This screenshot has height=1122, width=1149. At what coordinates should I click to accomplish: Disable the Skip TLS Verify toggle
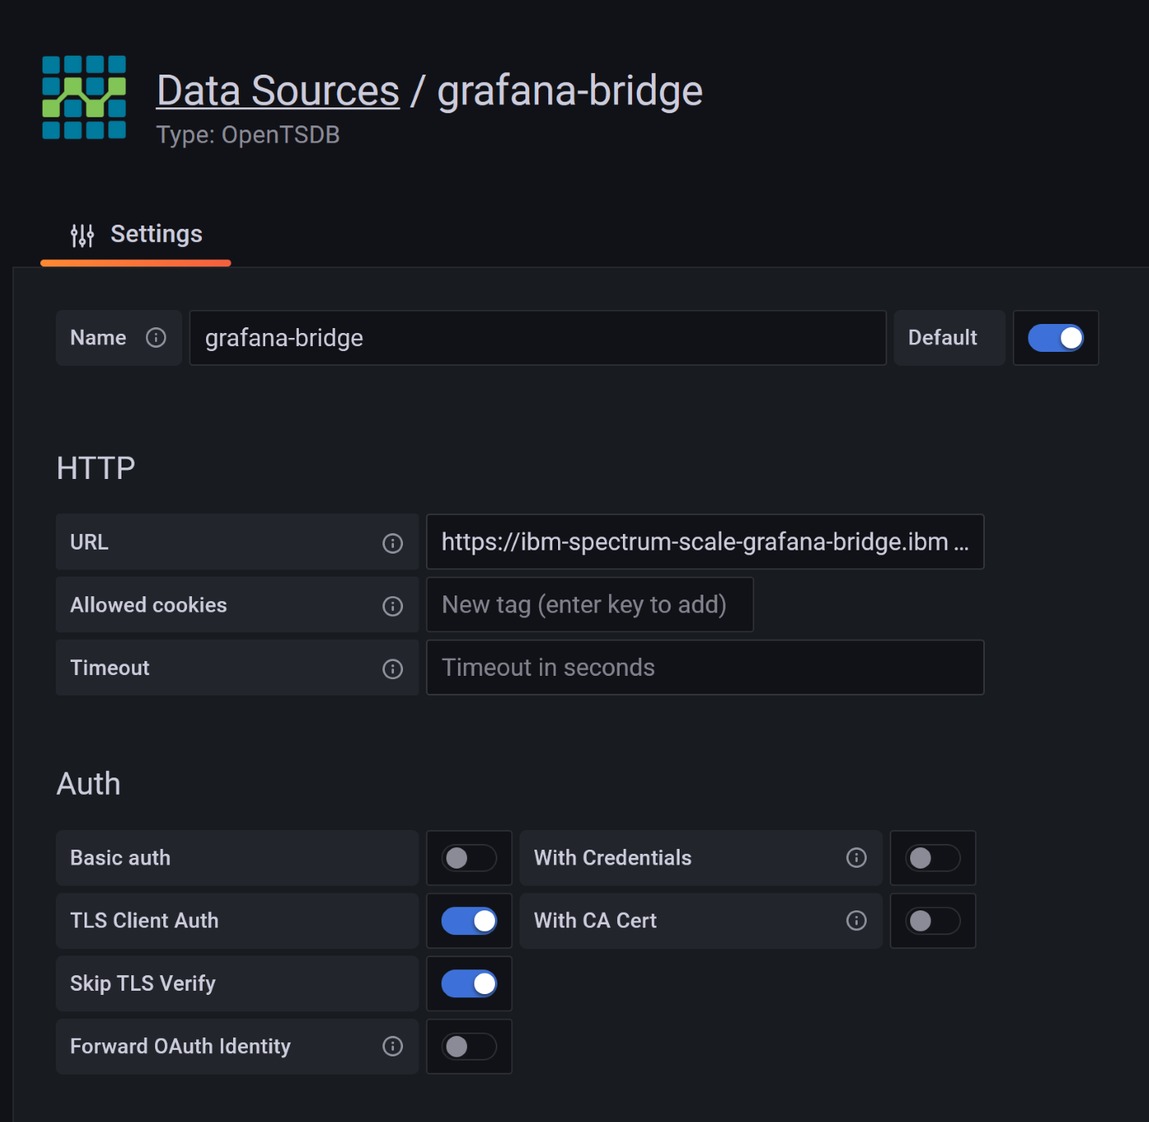tap(469, 983)
